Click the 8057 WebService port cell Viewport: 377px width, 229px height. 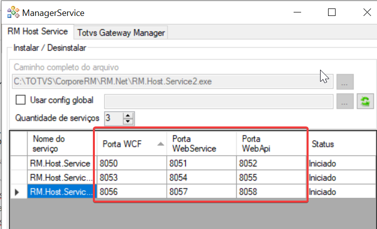(201, 192)
